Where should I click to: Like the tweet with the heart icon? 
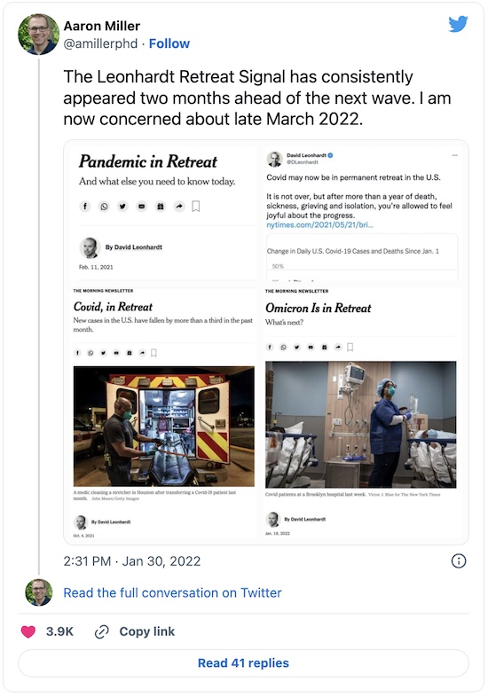(28, 631)
